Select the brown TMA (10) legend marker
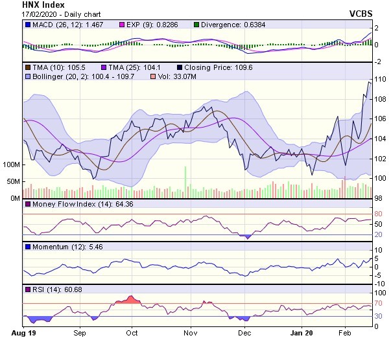The image size is (391, 340). (27, 67)
